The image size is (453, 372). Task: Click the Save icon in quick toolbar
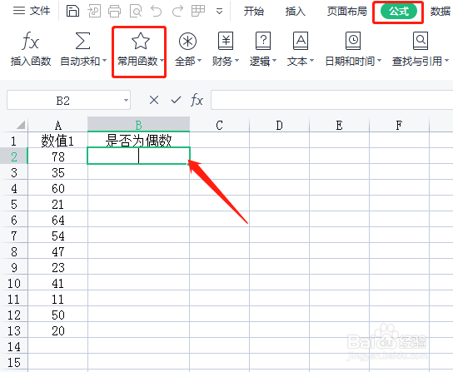point(72,11)
